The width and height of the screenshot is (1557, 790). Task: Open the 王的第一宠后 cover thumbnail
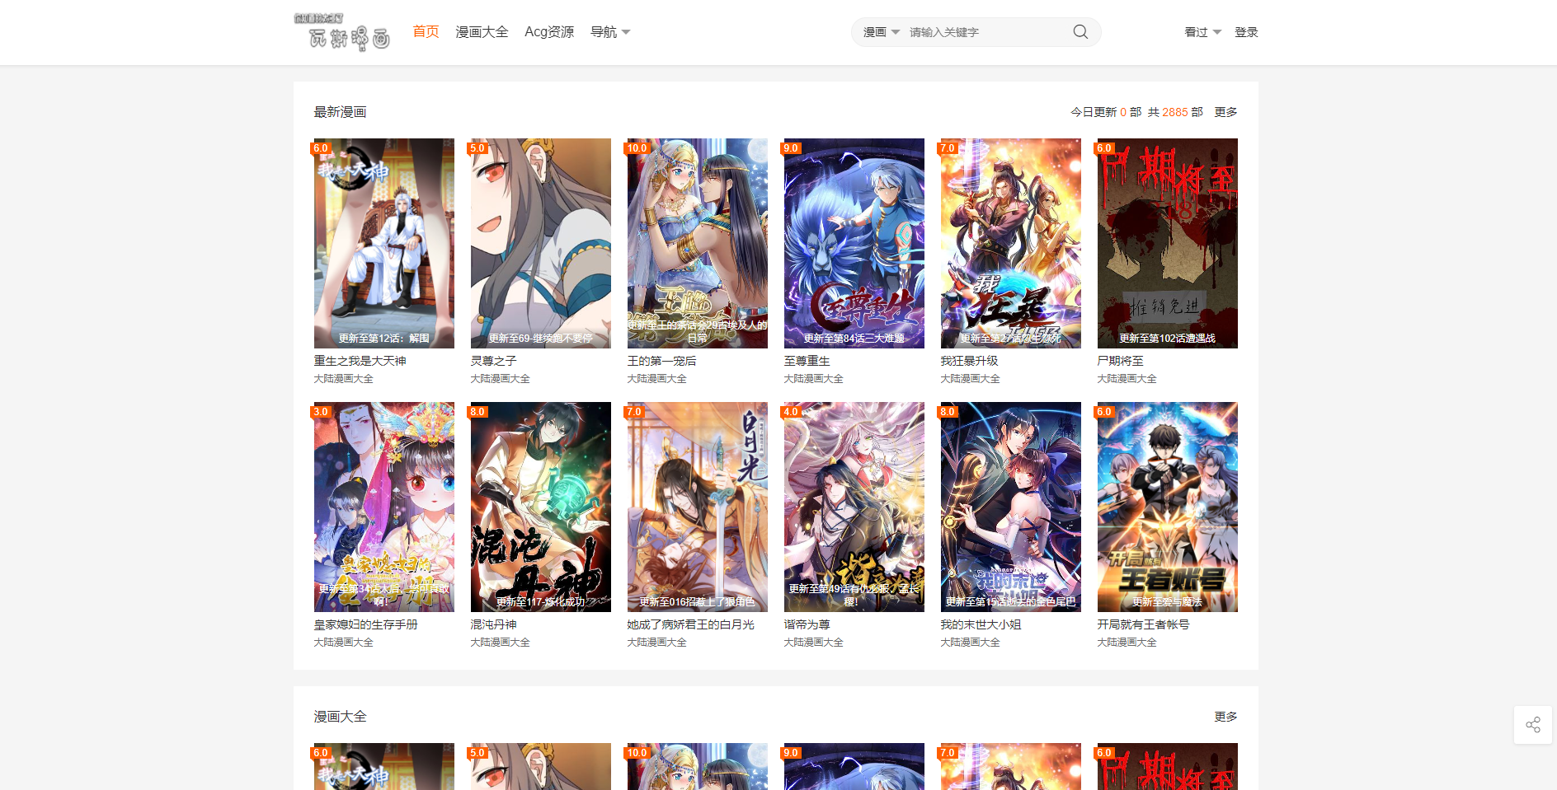point(698,243)
